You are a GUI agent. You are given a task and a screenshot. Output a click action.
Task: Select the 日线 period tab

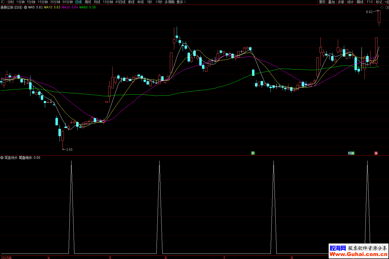(79, 2)
